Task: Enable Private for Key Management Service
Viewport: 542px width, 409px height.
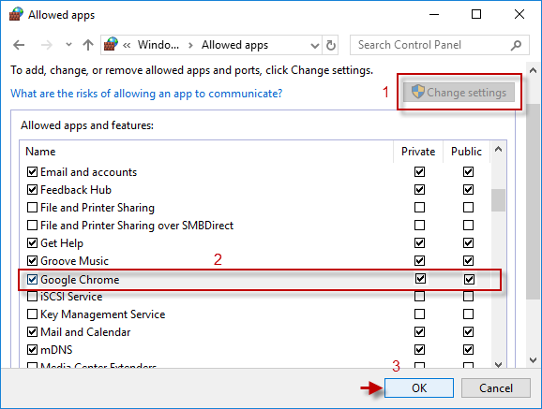Action: click(420, 314)
